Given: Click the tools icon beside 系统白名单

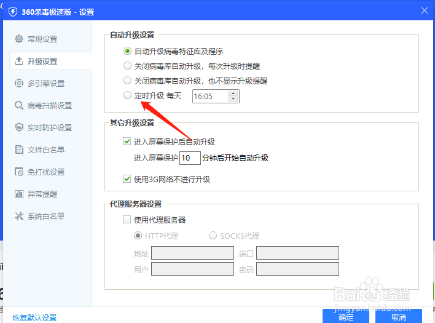Looking at the screenshot, I should [19, 216].
